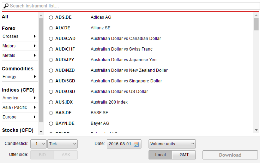The width and height of the screenshot is (260, 163).
Task: Select the Europe indices subcategory
Action: 10,117
